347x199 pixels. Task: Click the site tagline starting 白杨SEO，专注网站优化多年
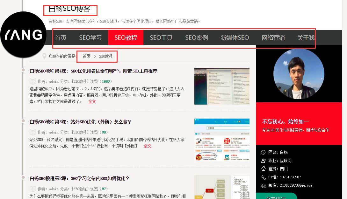coord(124,21)
